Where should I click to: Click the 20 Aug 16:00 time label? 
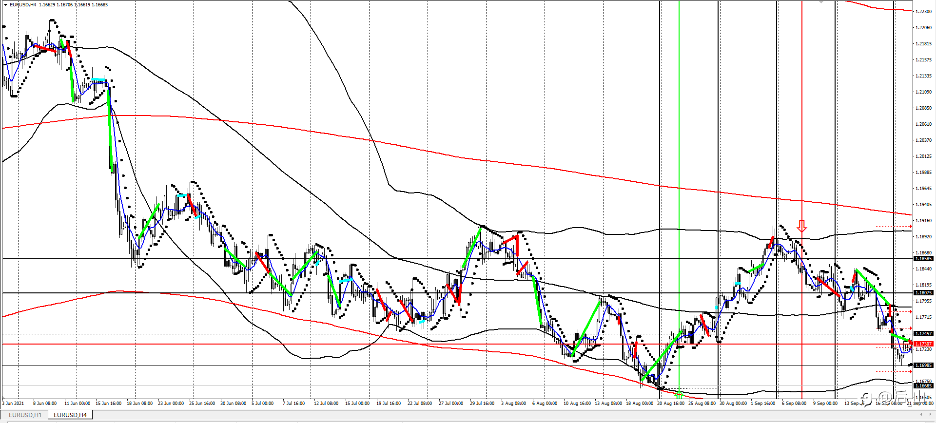tap(670, 404)
